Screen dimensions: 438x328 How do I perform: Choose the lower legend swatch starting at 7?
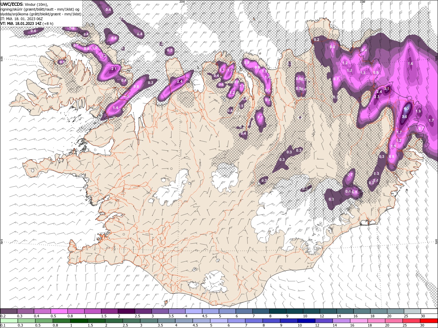254,321
